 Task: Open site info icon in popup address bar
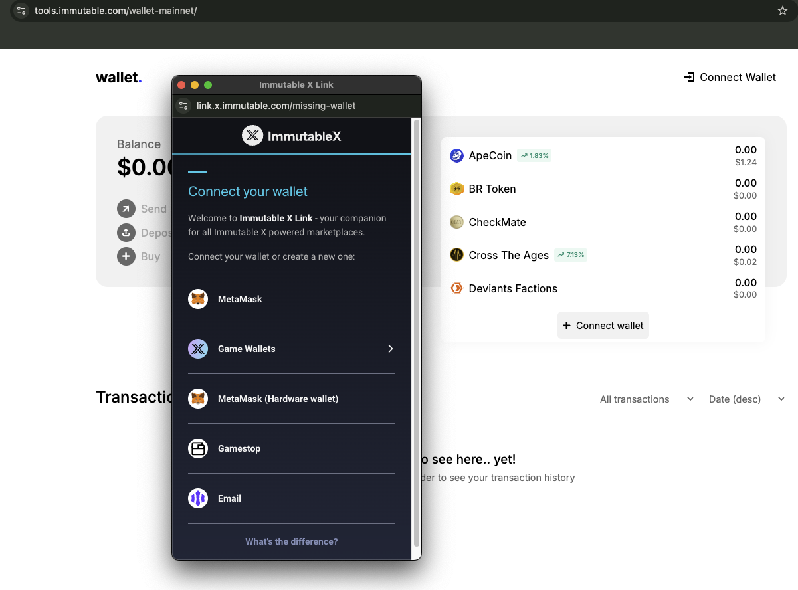click(184, 106)
